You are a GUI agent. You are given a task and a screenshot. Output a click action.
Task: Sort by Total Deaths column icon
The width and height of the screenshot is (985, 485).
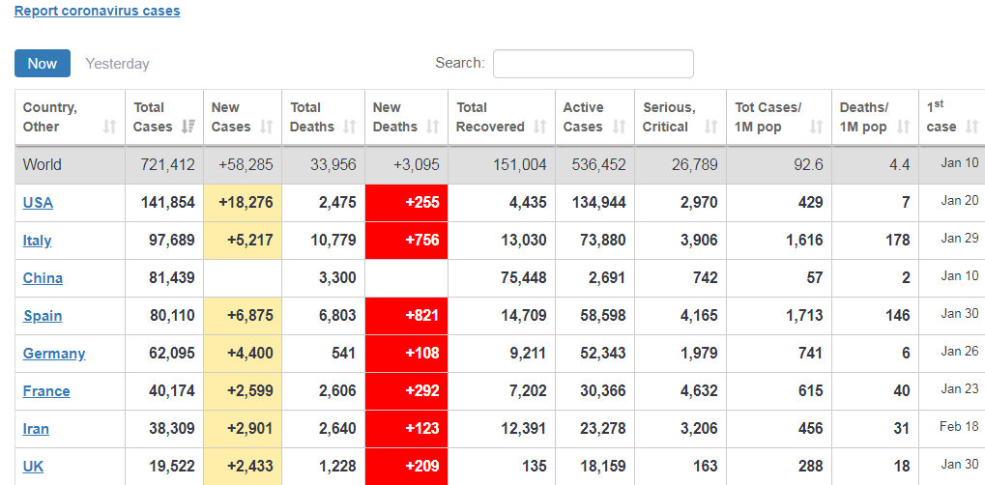(350, 127)
